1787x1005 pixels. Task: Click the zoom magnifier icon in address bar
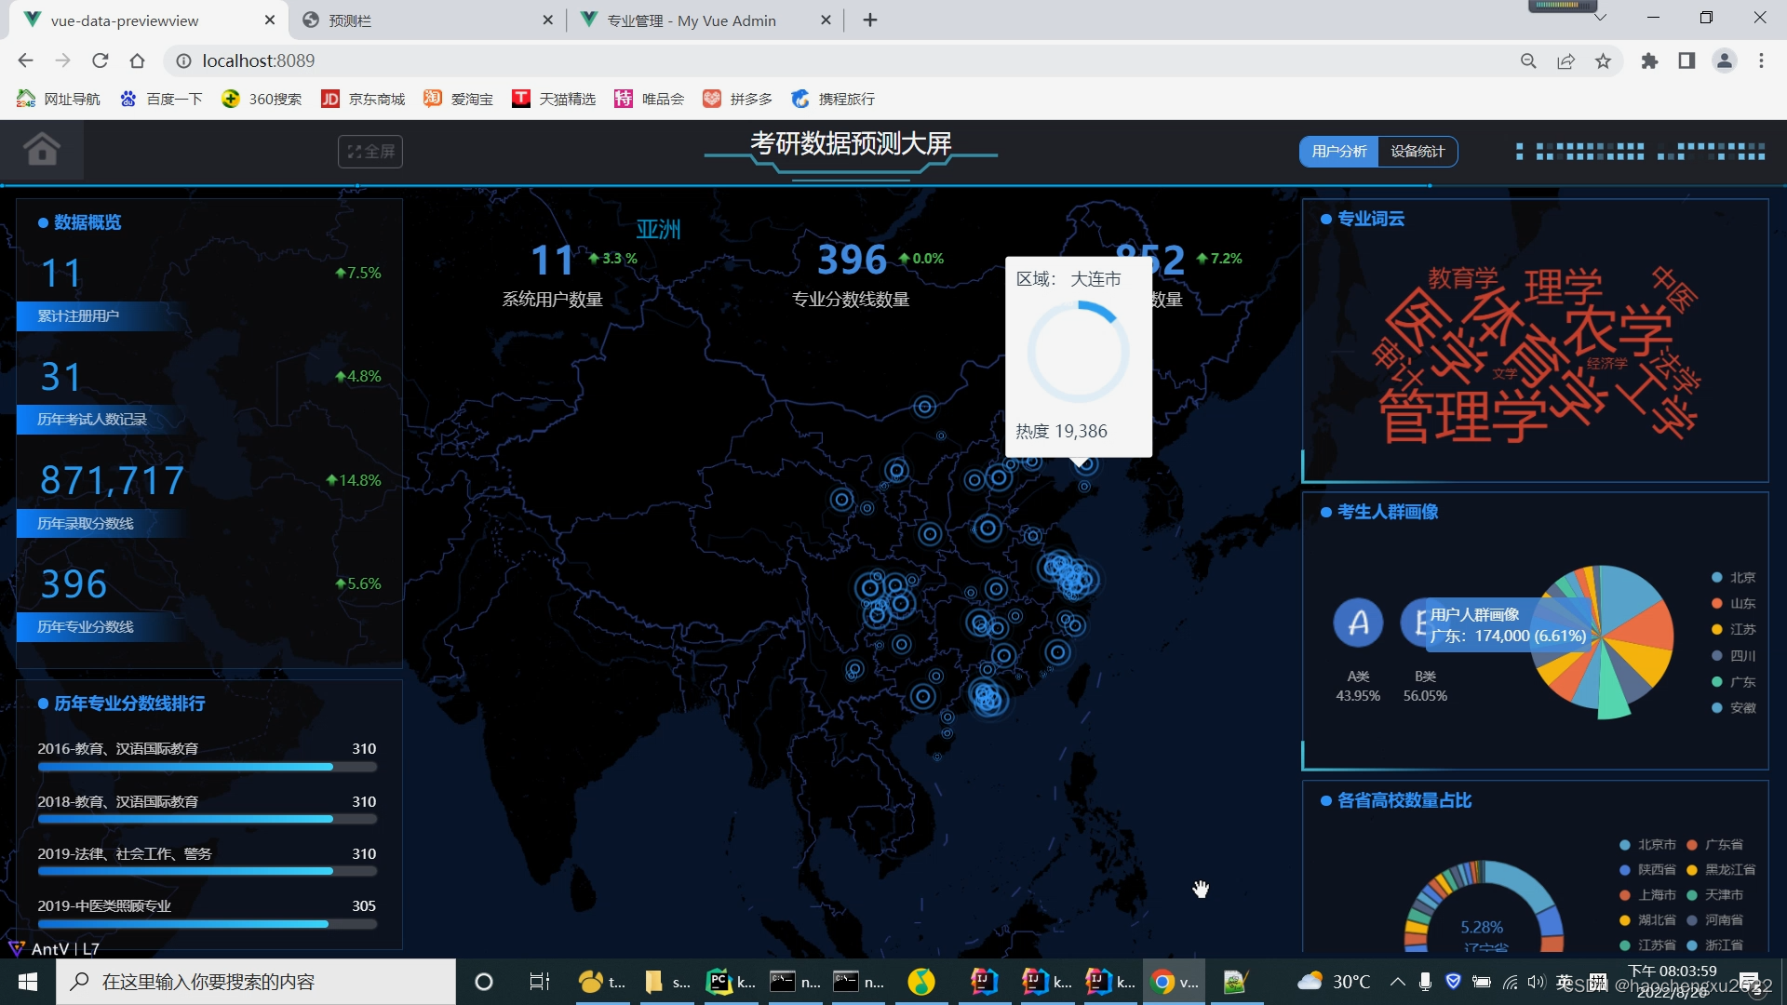(x=1528, y=60)
